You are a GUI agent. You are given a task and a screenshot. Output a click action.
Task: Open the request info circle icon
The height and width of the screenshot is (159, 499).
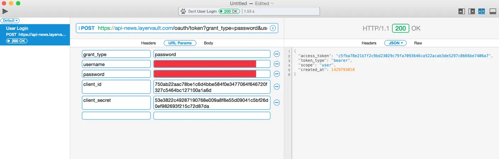[273, 28]
